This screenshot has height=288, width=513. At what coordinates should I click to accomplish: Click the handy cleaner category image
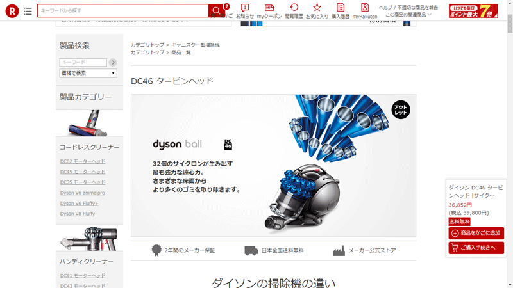pyautogui.click(x=88, y=239)
